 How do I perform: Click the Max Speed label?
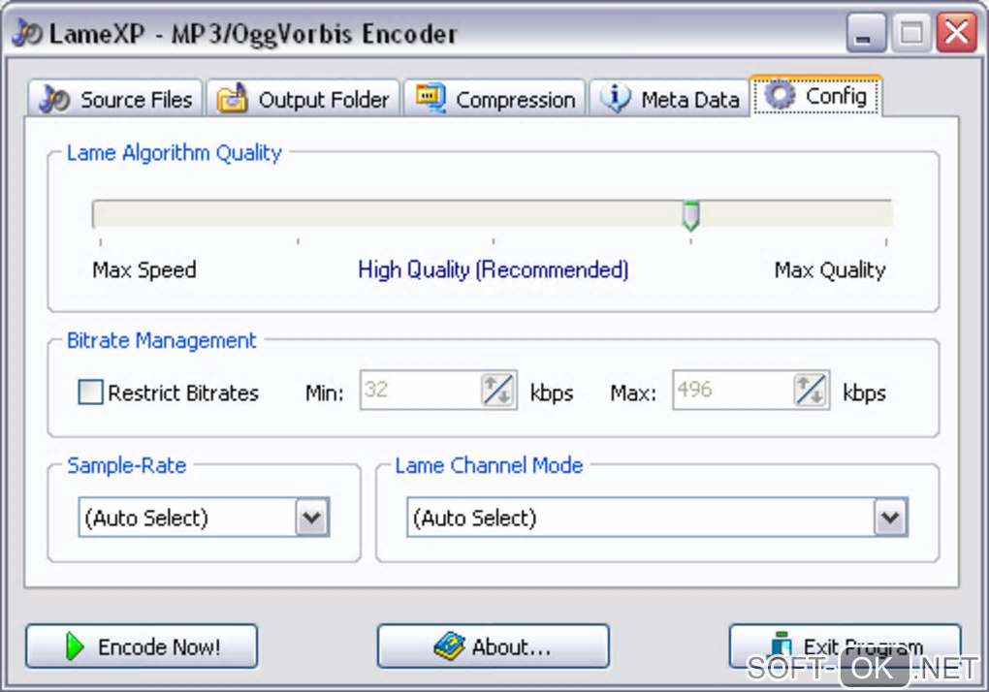[x=144, y=270]
